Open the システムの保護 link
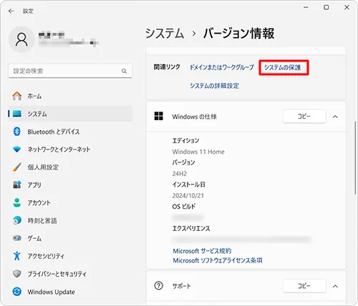358x306 pixels. tap(282, 67)
